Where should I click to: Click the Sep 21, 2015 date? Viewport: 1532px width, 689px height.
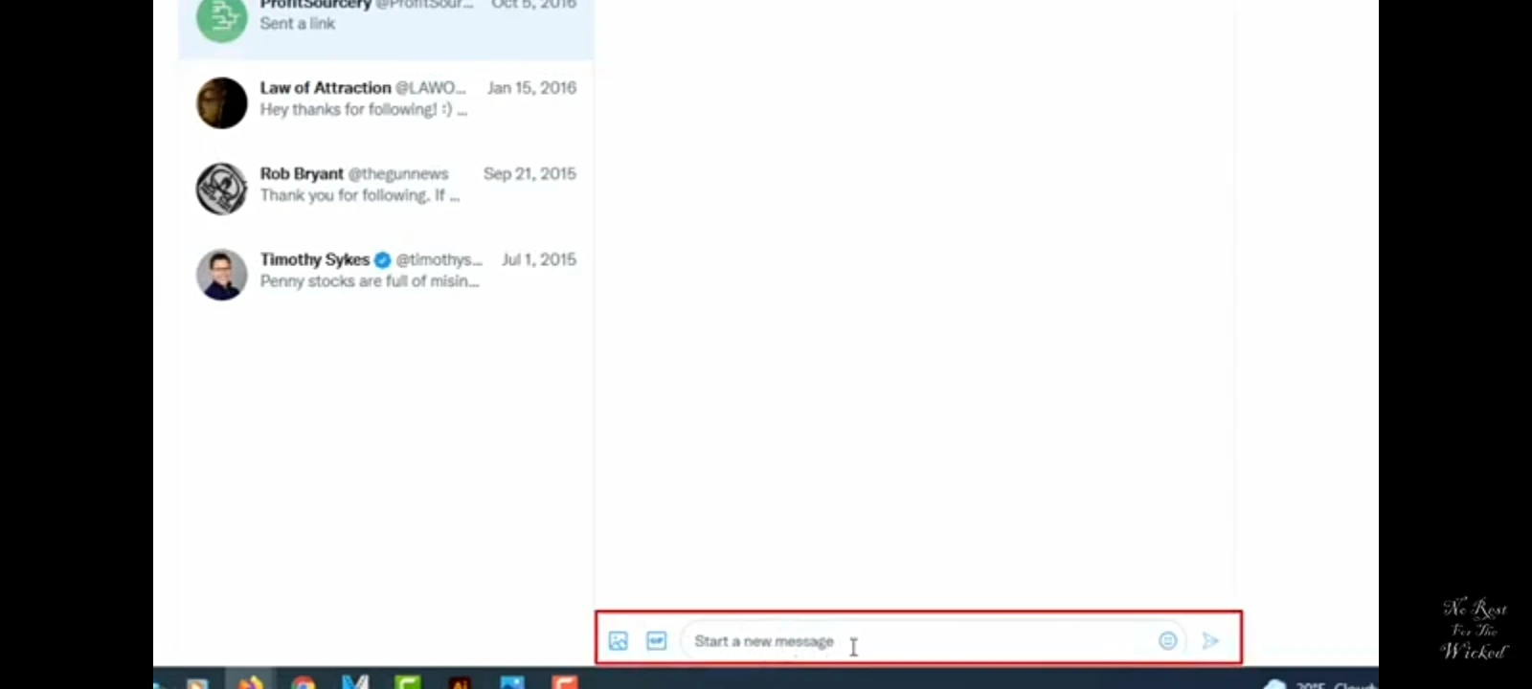pyautogui.click(x=529, y=174)
